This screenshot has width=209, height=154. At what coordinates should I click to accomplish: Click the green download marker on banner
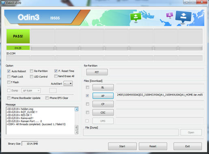tap(136, 17)
